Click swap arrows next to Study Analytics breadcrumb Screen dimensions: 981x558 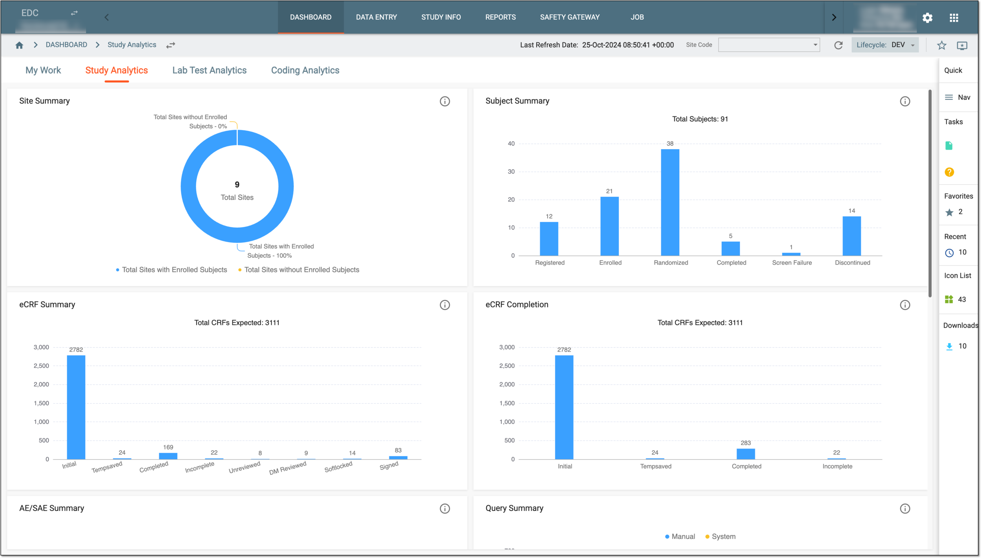click(170, 46)
